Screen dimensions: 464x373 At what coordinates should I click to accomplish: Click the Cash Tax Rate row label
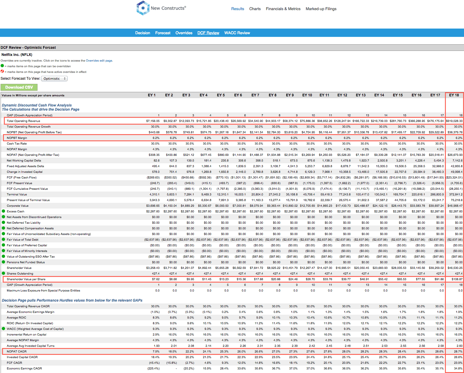coord(17,144)
